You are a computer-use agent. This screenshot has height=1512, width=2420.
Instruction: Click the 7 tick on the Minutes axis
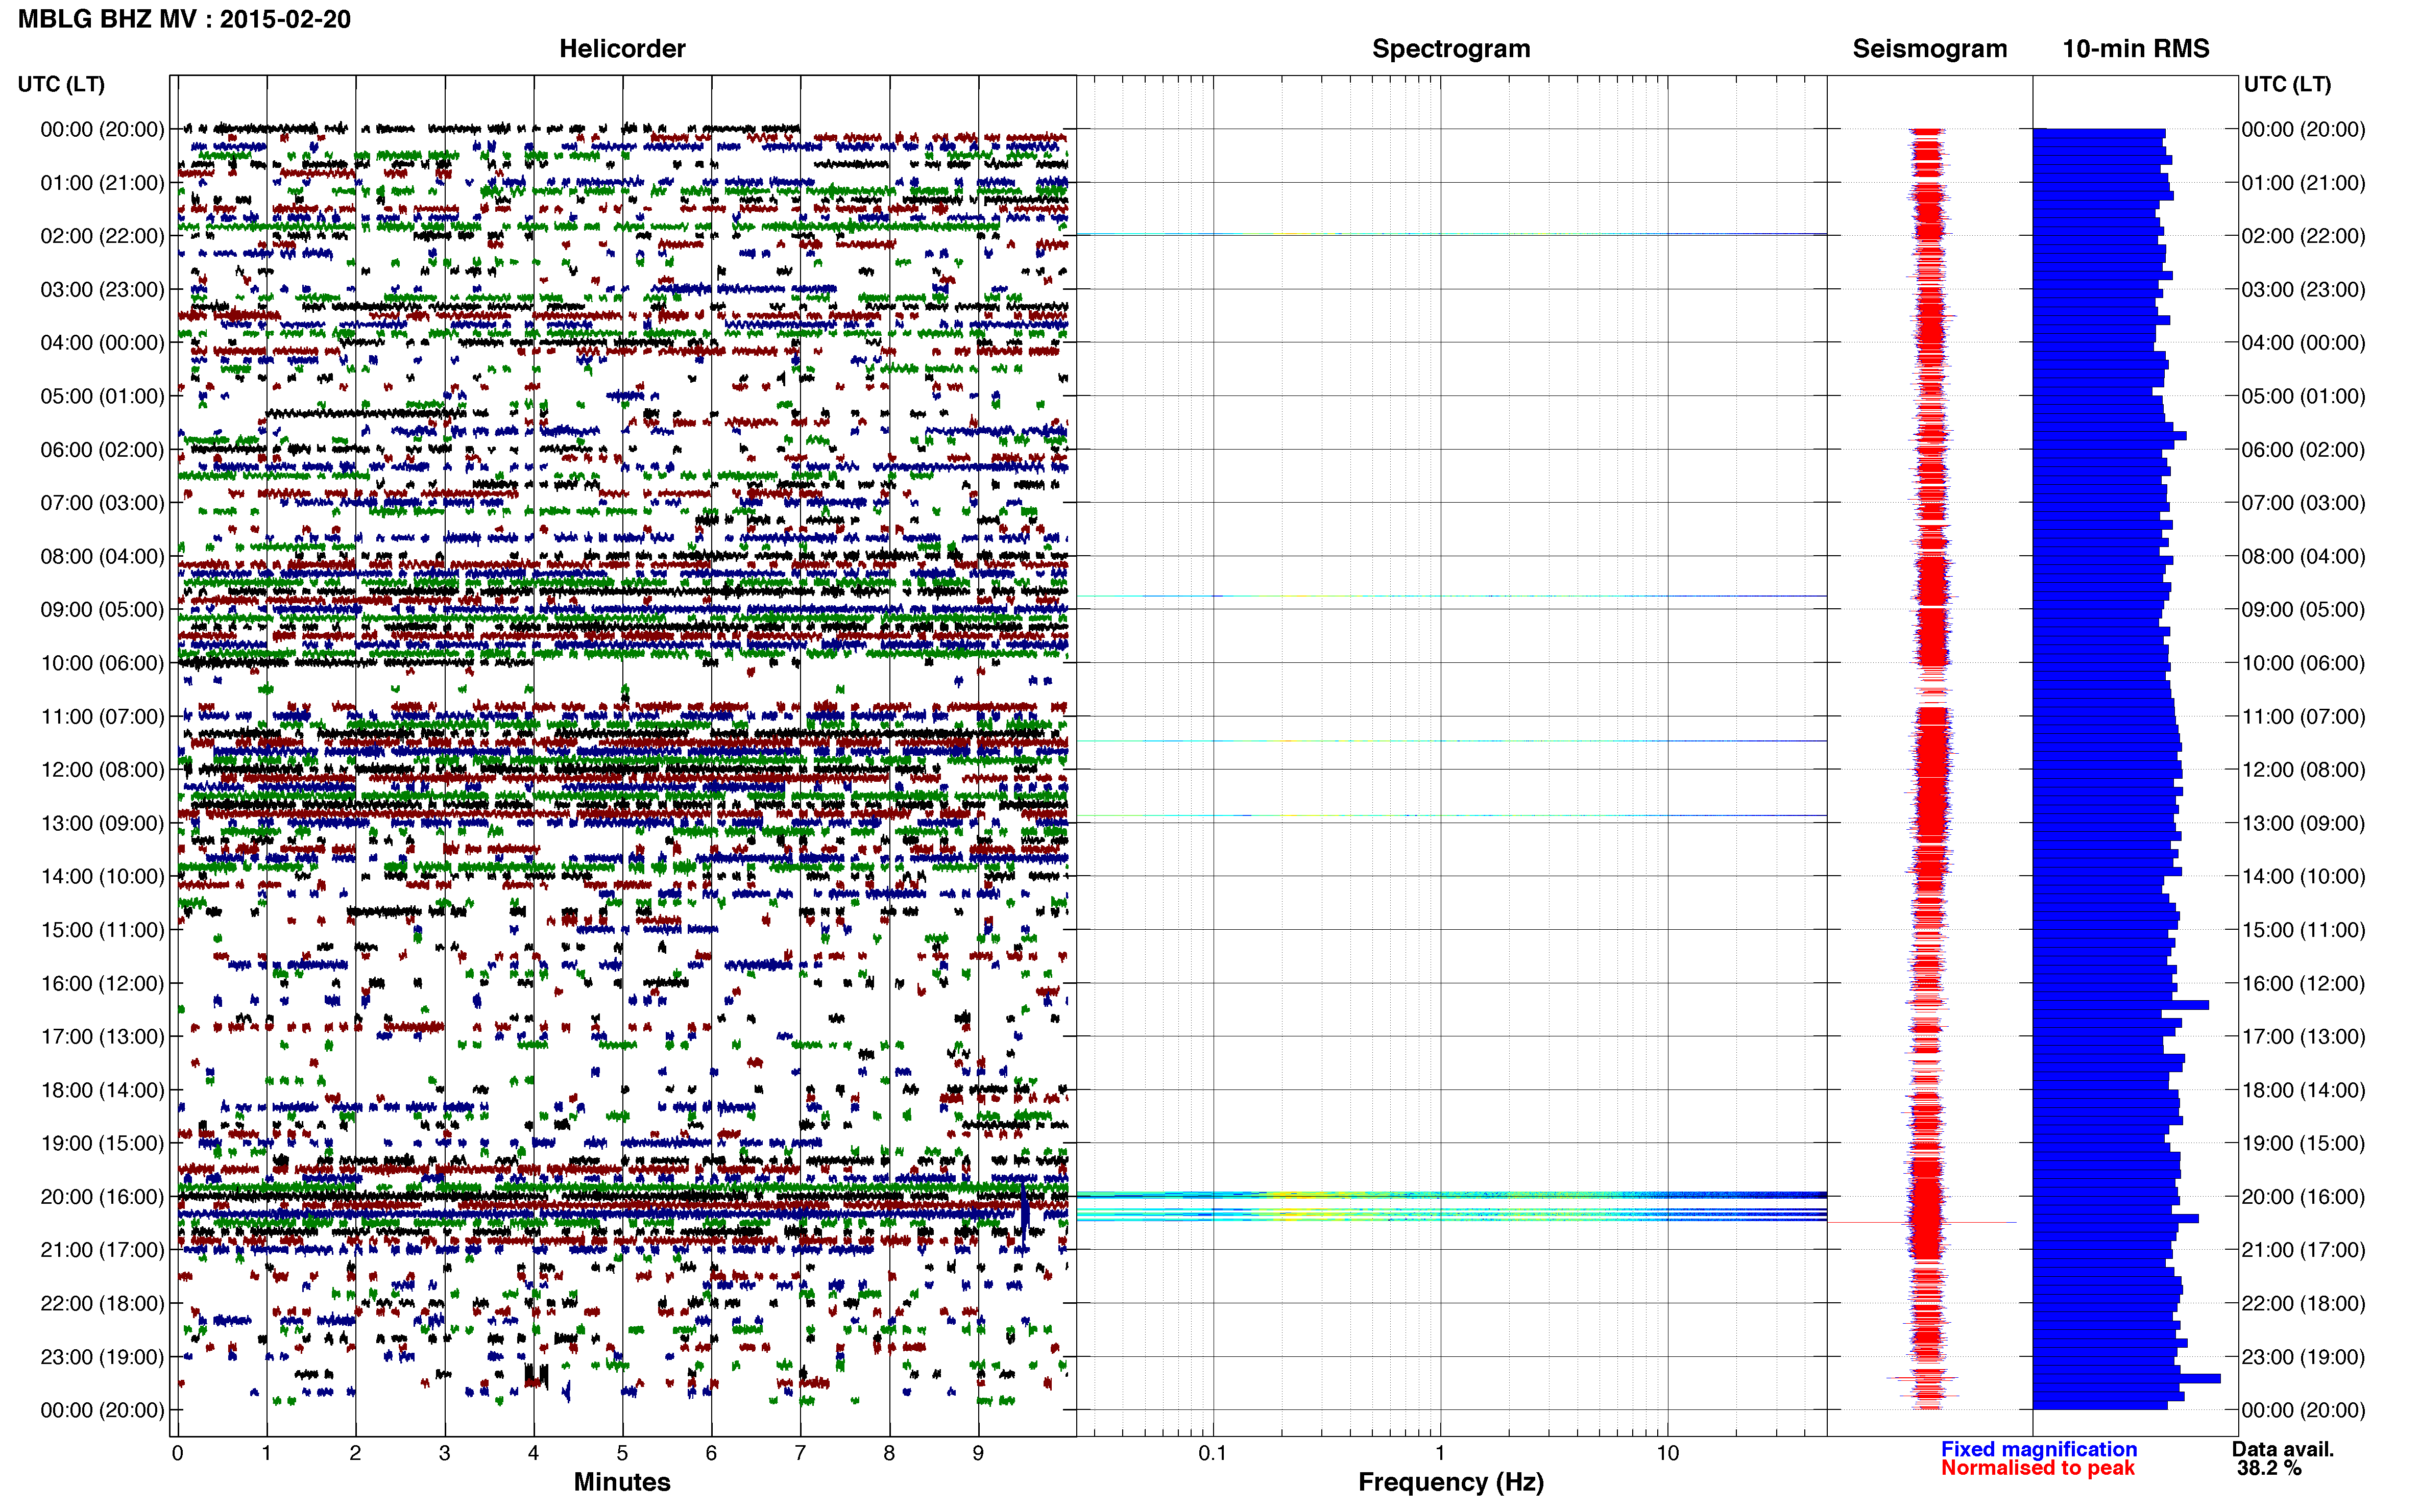point(801,1453)
